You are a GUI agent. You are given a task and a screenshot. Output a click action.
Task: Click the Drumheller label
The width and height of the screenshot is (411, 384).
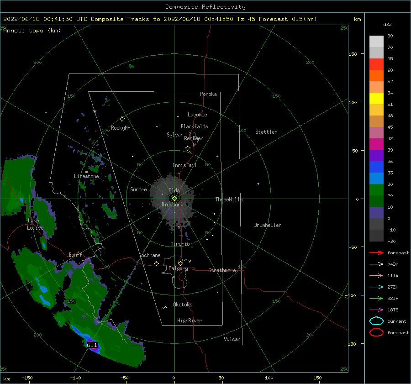point(268,225)
